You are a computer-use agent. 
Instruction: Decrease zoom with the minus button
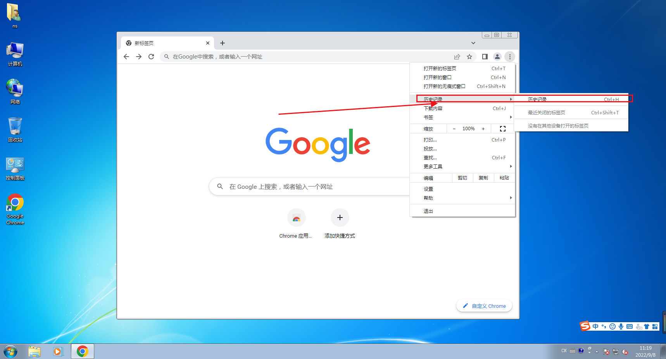[454, 129]
